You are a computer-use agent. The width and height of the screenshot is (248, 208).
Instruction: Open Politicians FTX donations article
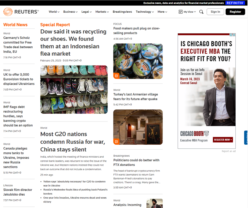point(136,163)
